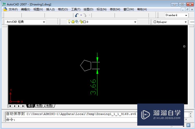The image size is (195, 129).
Task: Go to previous layout tab arrow
Action: click(x=14, y=106)
